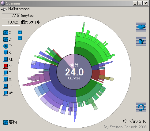This screenshot has height=131, width=150.
Task: Scan the P: network drive
Action: (6, 73)
